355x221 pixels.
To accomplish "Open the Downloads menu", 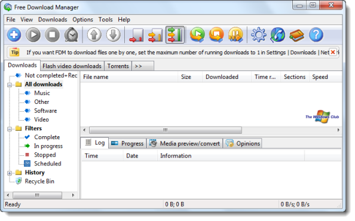I will 53,20.
